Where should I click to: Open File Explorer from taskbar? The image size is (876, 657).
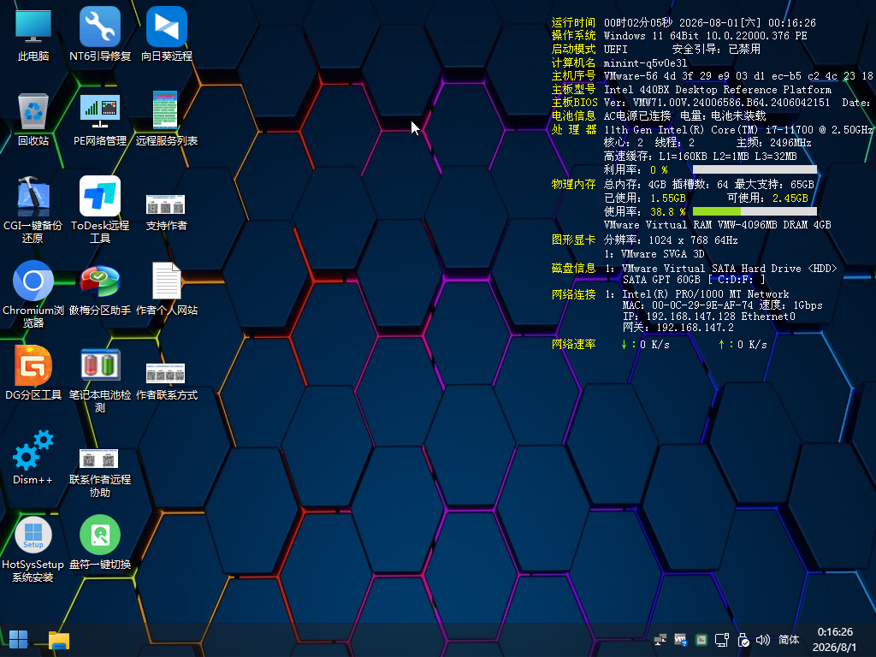[x=59, y=640]
